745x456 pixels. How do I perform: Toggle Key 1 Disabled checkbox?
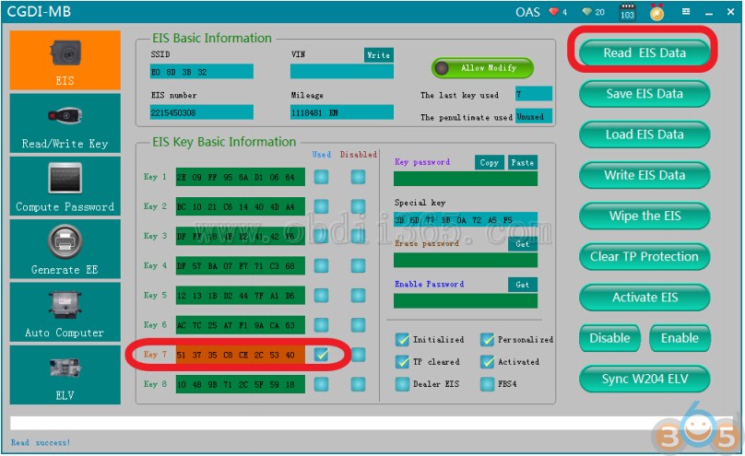click(x=359, y=177)
